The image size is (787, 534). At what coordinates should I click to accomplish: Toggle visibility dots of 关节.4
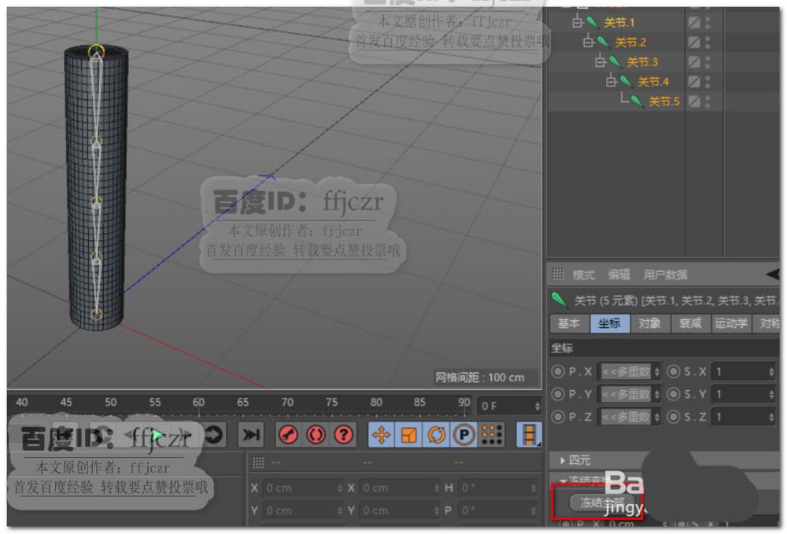click(x=708, y=81)
